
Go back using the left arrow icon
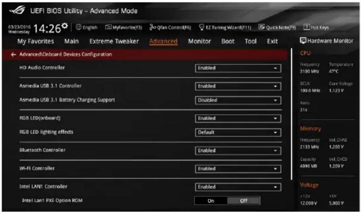tap(13, 54)
